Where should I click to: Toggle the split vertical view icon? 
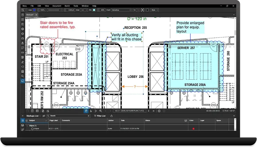tap(32, 111)
